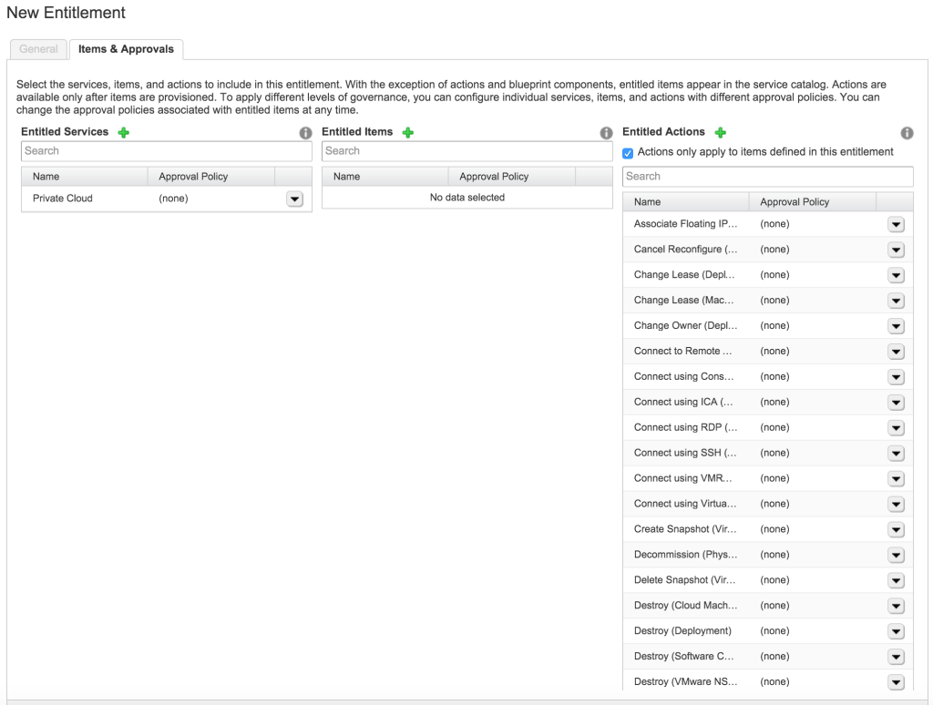Open the Entitled Actions info icon
The height and width of the screenshot is (705, 933).
[907, 133]
